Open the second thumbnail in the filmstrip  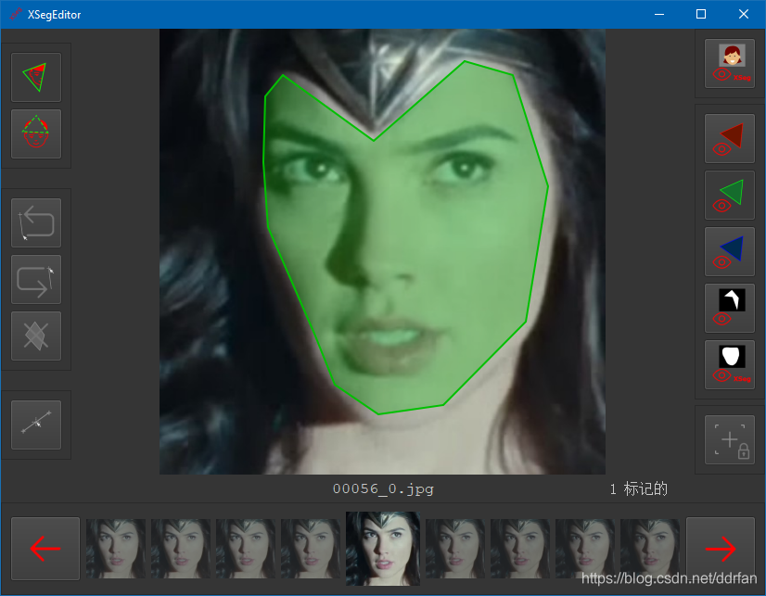(x=181, y=549)
